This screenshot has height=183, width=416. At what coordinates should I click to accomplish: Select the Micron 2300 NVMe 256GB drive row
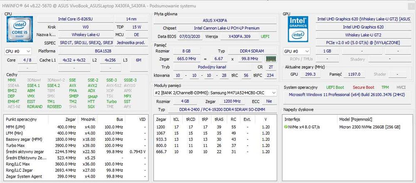coord(347,127)
